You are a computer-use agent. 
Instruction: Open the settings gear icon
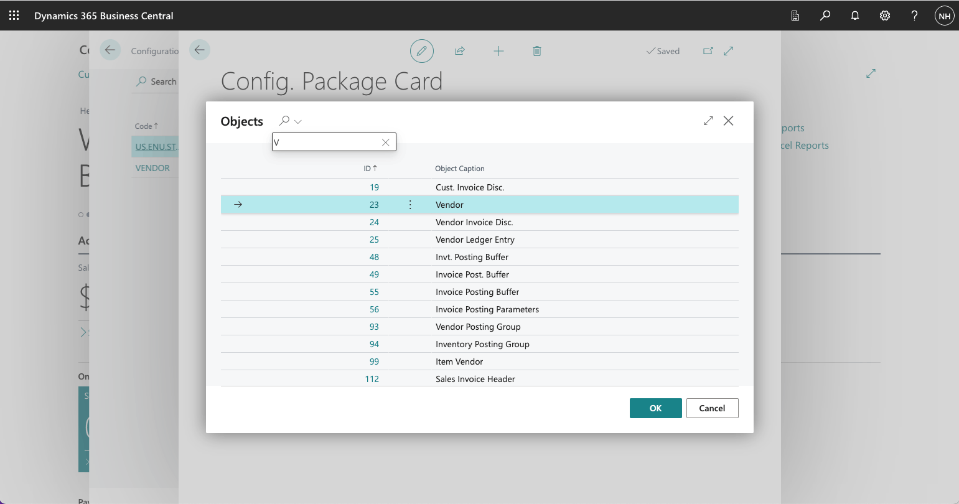click(885, 16)
